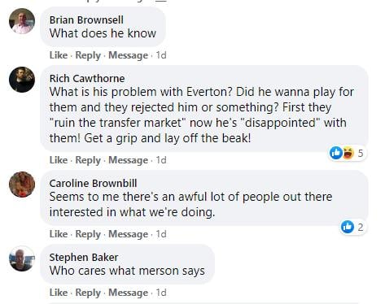Message Rich Cawthorne
This screenshot has width=385, height=304.
(x=129, y=160)
